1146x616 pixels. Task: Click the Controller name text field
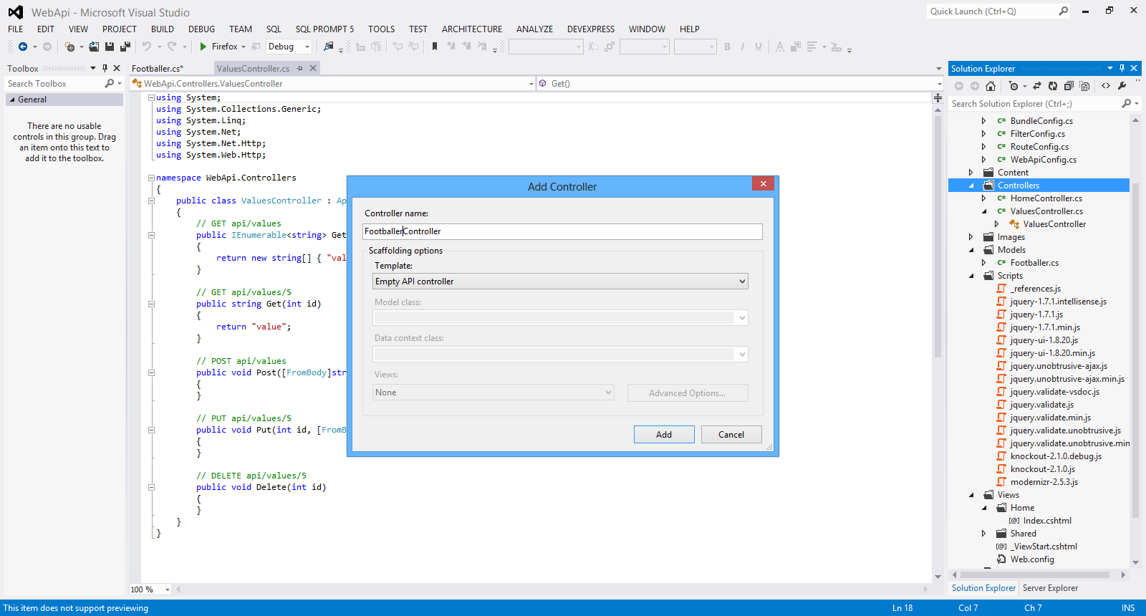(562, 231)
